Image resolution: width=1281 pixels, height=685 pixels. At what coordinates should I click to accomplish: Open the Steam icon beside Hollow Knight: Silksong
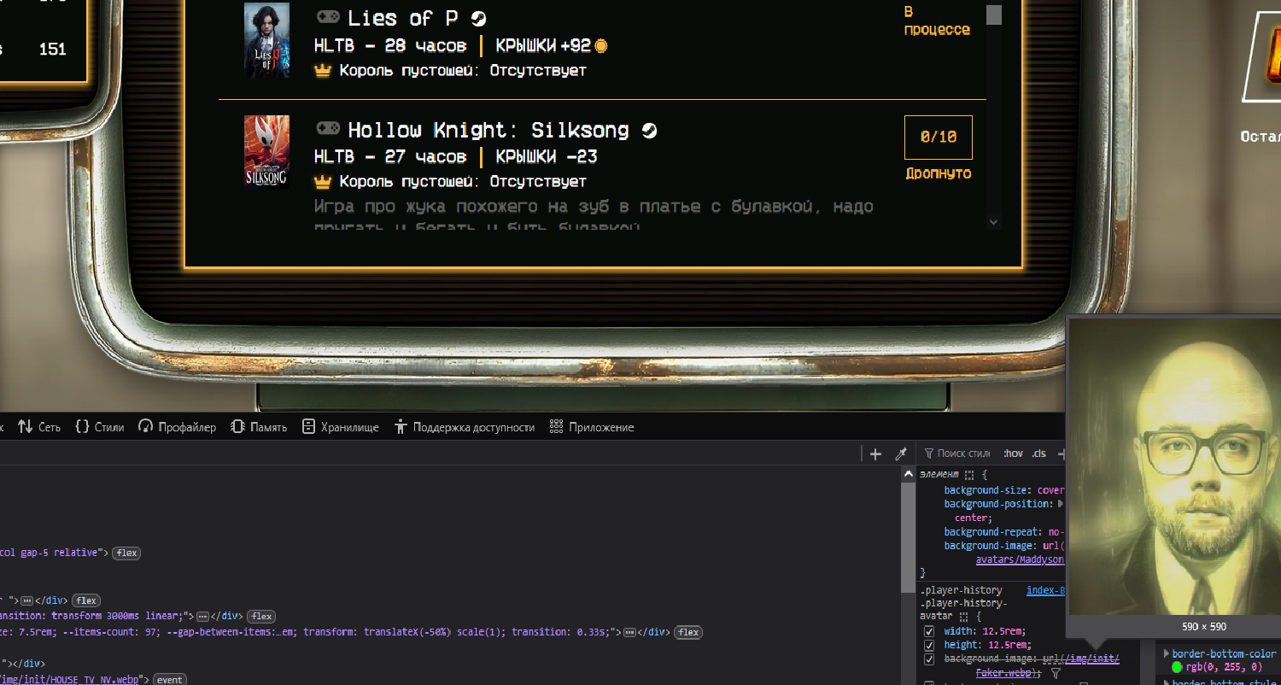click(x=649, y=131)
